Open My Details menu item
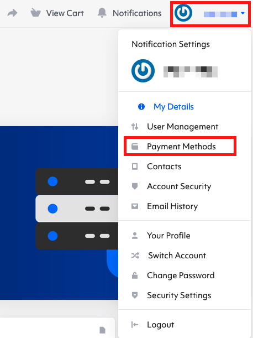The width and height of the screenshot is (253, 338). coord(173,107)
